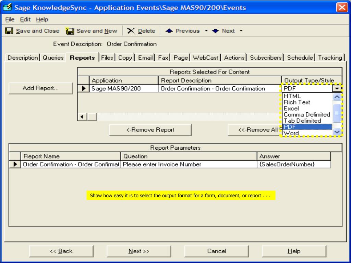Click Save and New toolbar label
This screenshot has width=351, height=263.
coord(97,31)
